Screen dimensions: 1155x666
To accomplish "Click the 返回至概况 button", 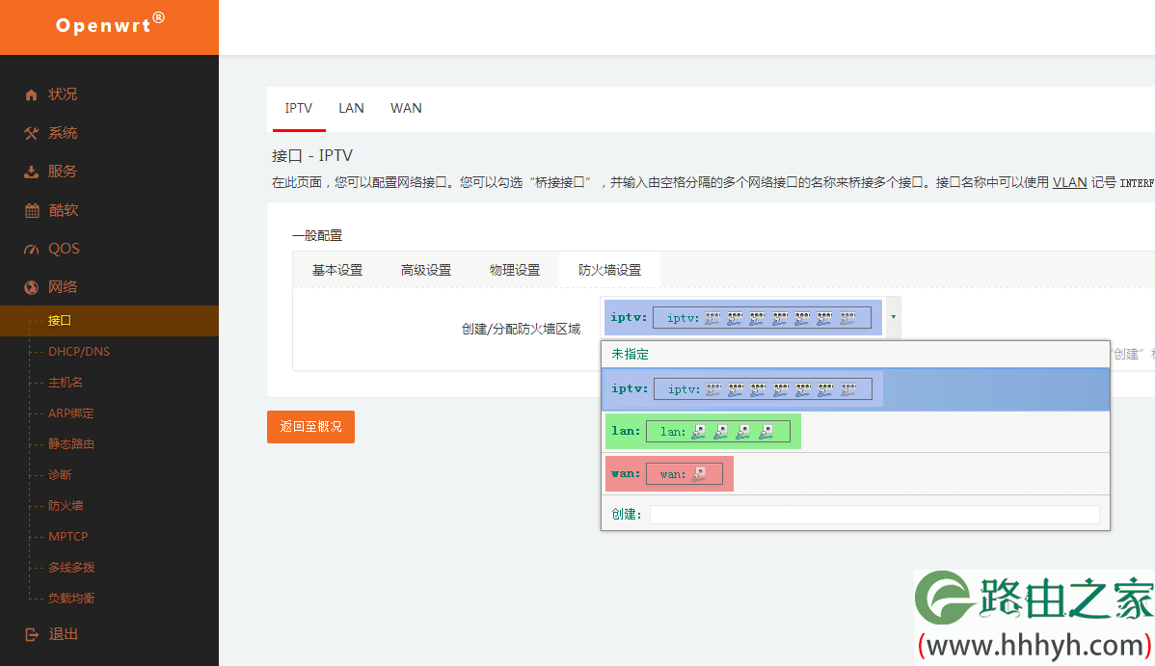I will (x=310, y=427).
